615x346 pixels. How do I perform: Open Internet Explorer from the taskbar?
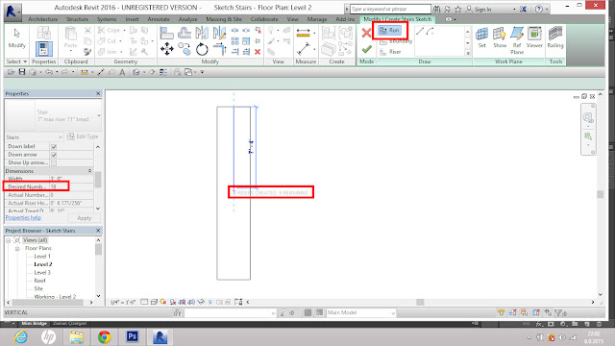coord(20,337)
